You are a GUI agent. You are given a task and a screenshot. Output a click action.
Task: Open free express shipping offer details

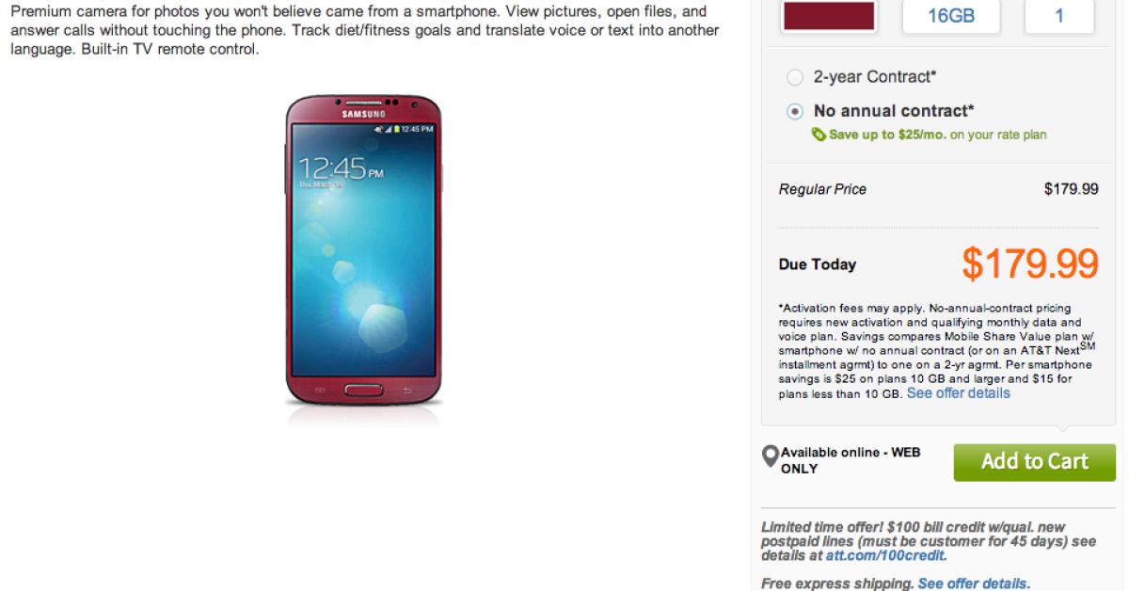pos(973,583)
